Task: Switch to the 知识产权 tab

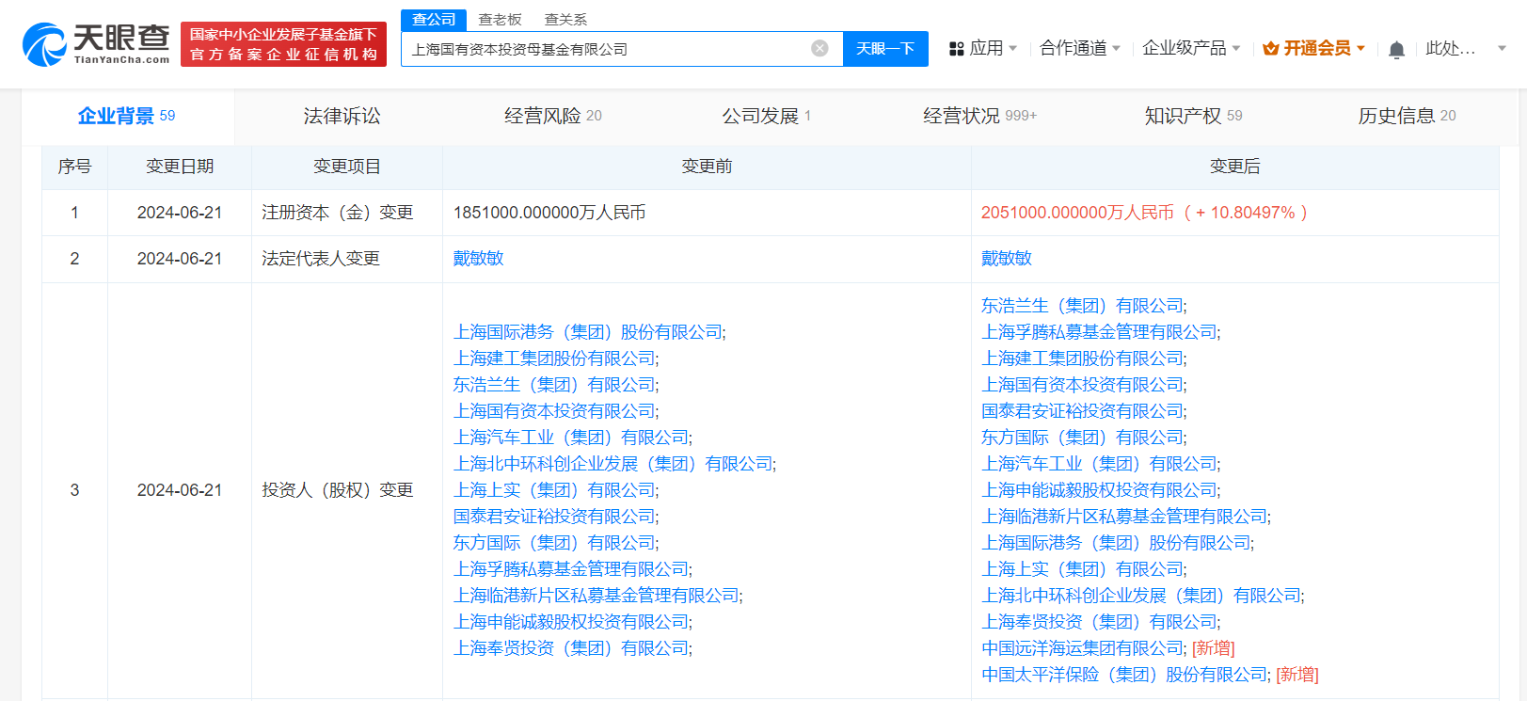Action: [1193, 116]
